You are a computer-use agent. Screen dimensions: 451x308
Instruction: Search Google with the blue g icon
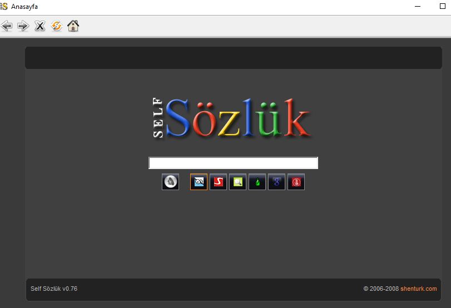(276, 182)
